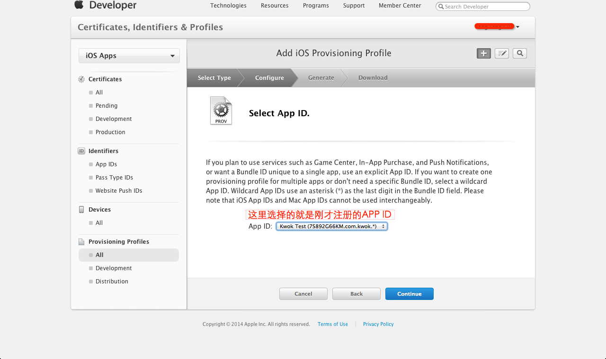Select the Download step

click(x=373, y=78)
